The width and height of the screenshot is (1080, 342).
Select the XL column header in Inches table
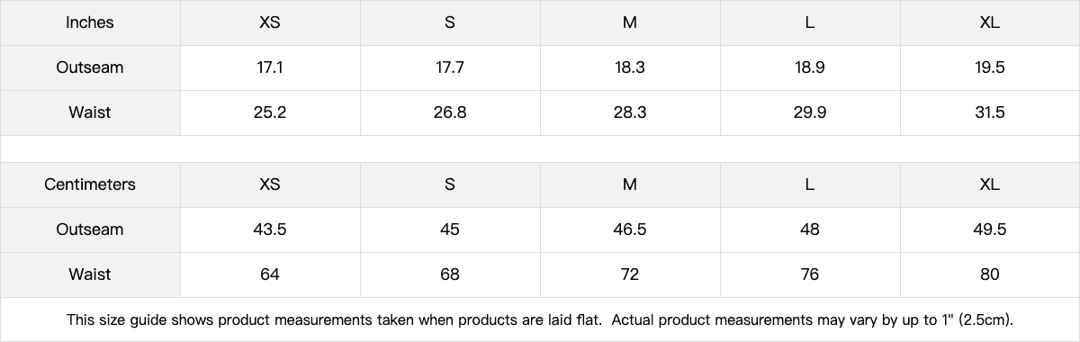[990, 22]
